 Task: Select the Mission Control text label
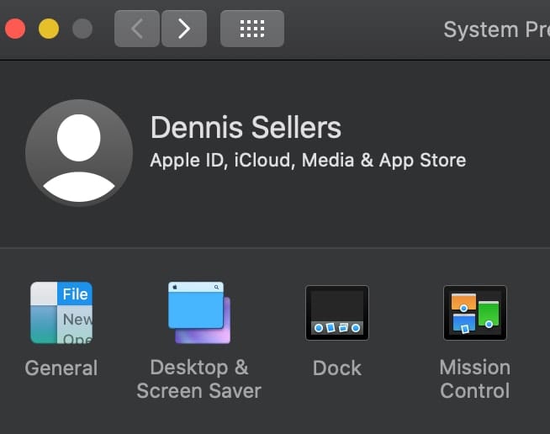coord(474,379)
